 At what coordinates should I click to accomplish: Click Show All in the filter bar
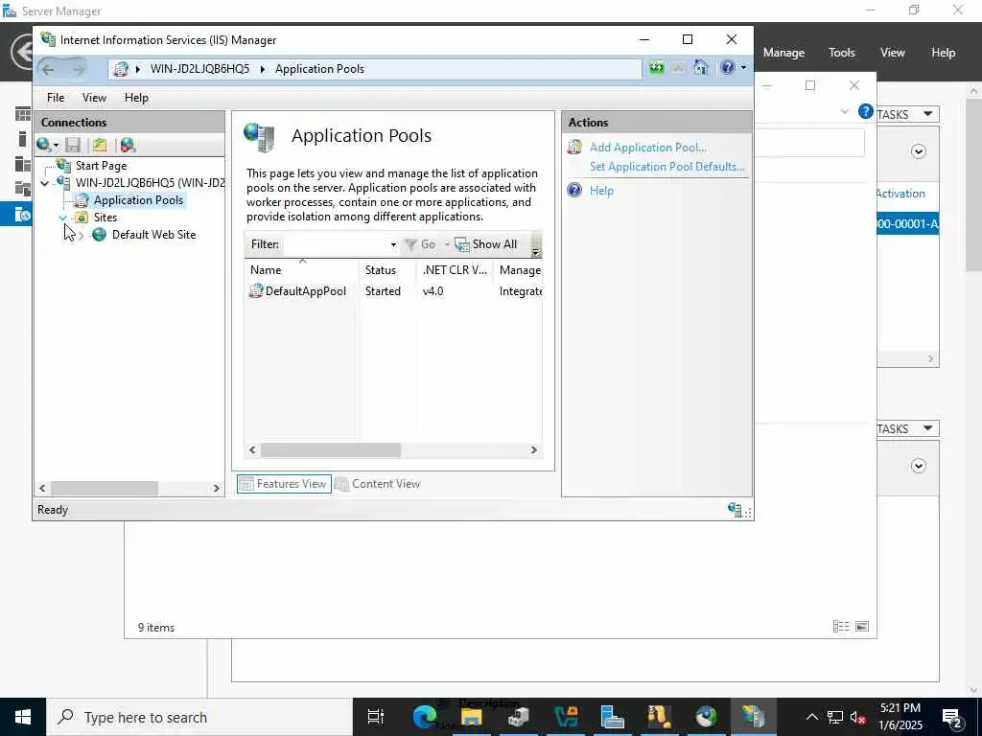486,244
